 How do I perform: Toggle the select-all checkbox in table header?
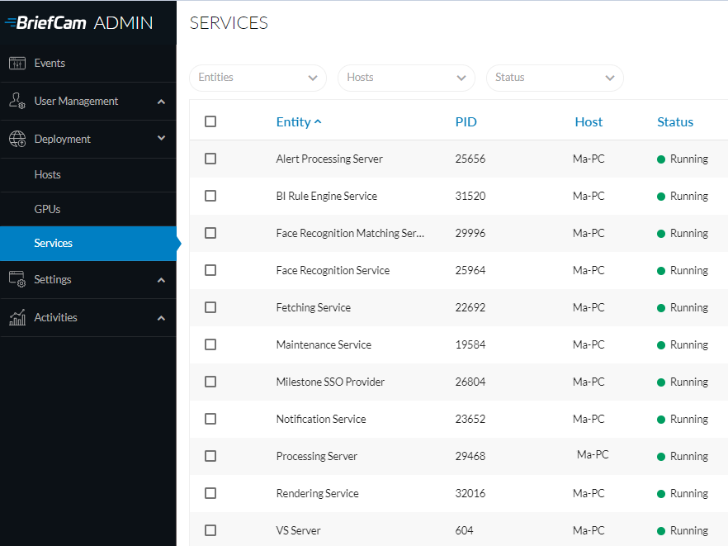point(210,121)
